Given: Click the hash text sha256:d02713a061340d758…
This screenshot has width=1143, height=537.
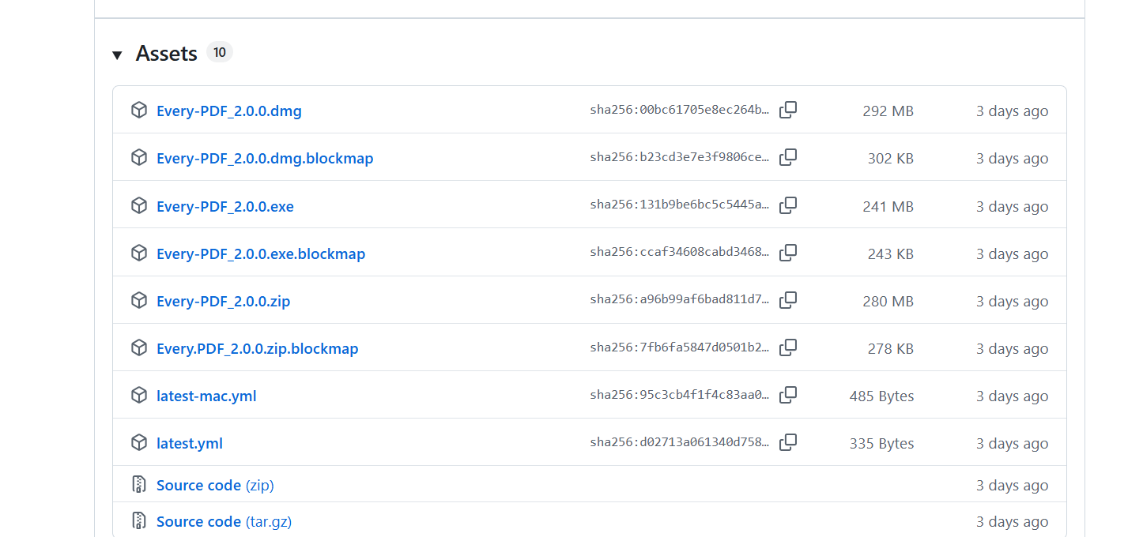Looking at the screenshot, I should click(680, 443).
